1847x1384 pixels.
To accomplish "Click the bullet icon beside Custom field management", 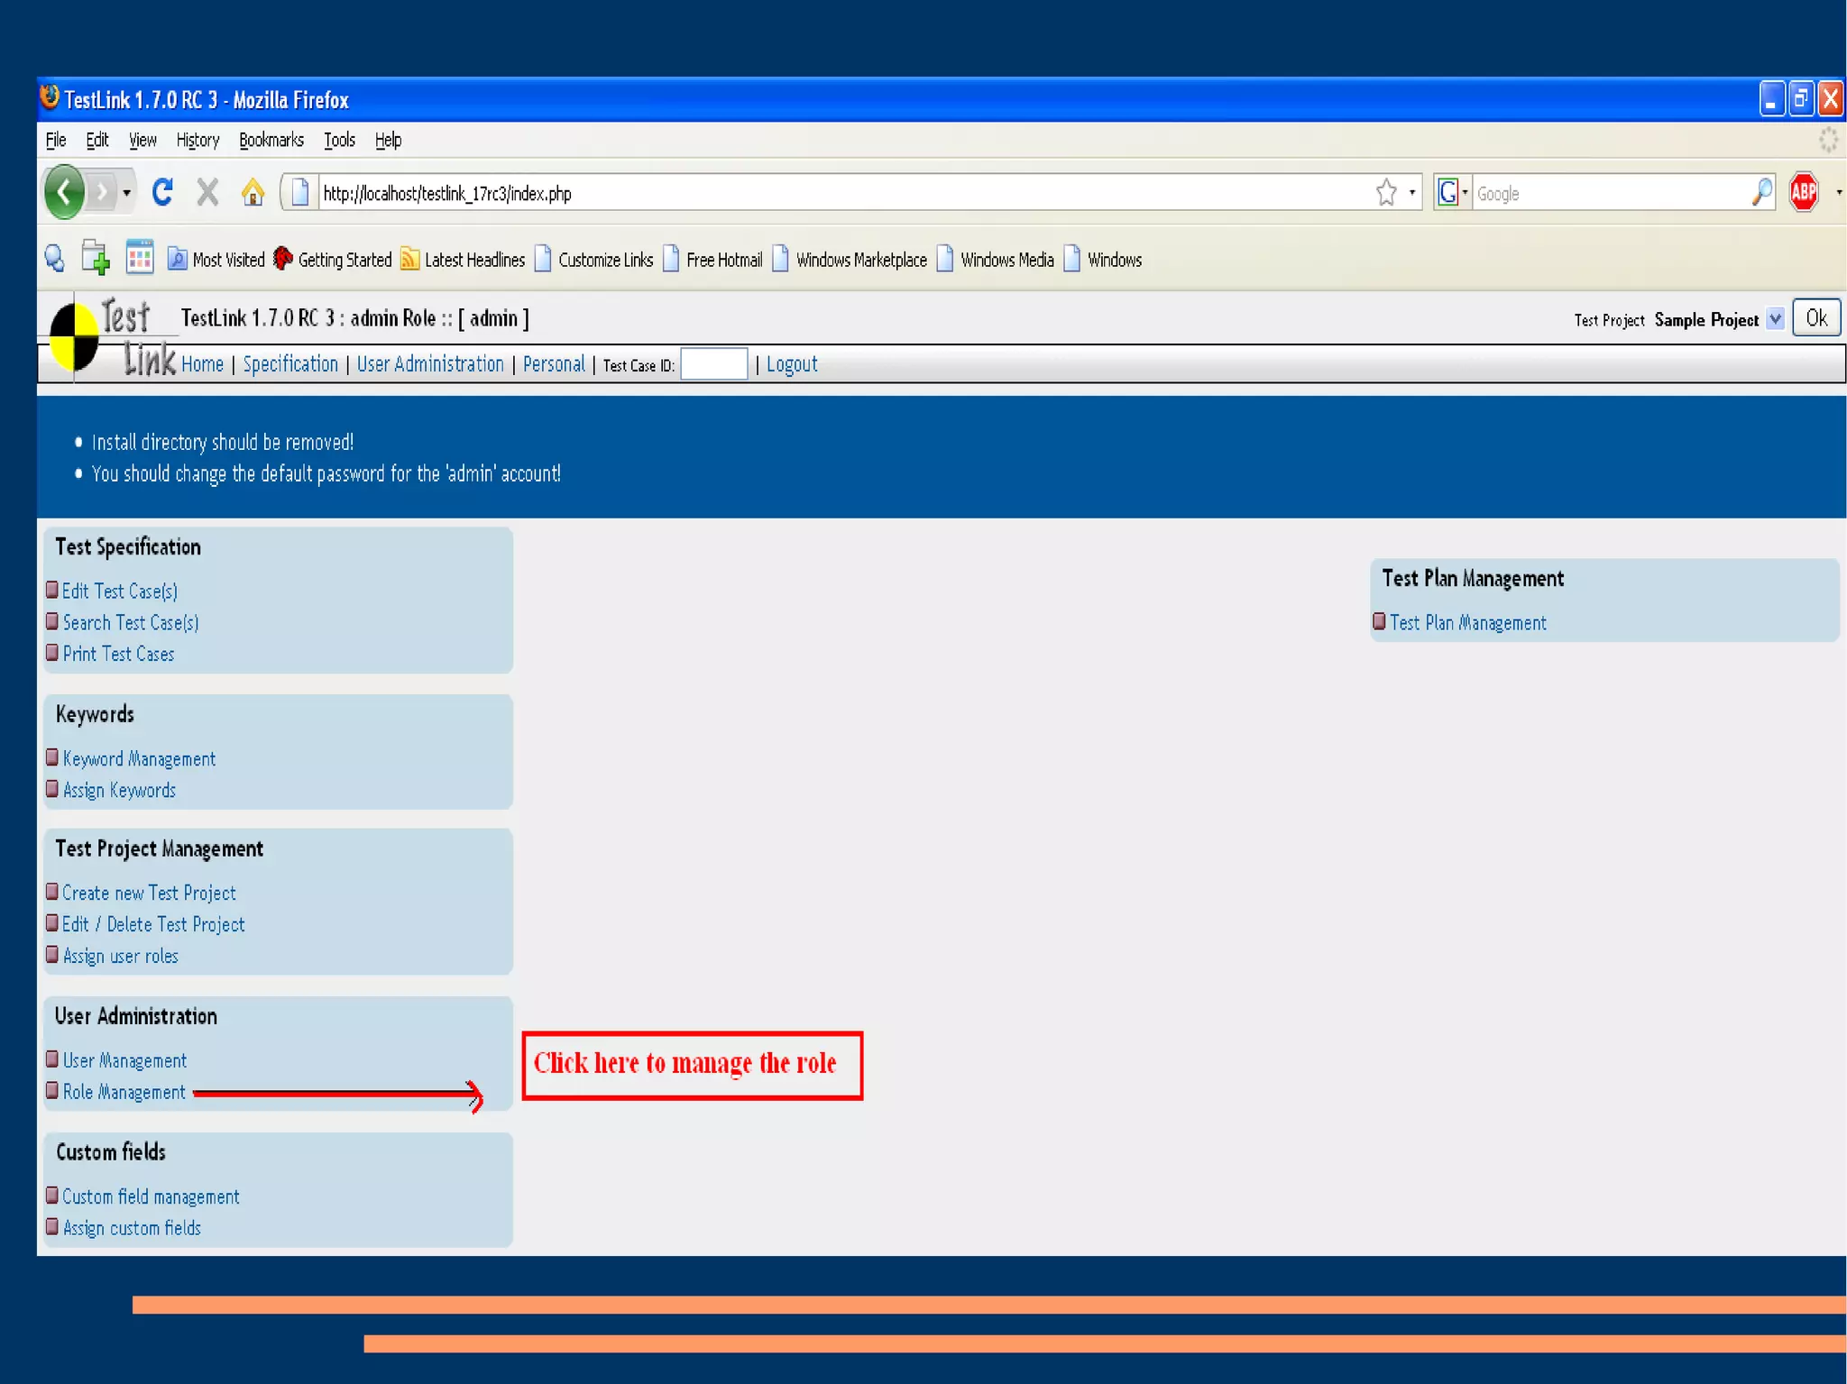I will coord(52,1195).
